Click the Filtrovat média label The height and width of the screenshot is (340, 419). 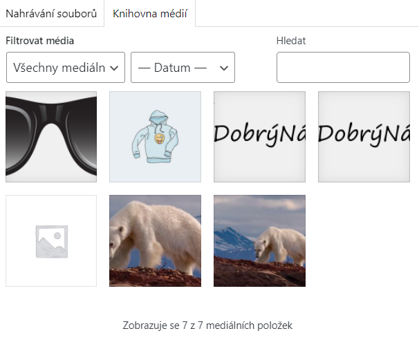click(40, 41)
